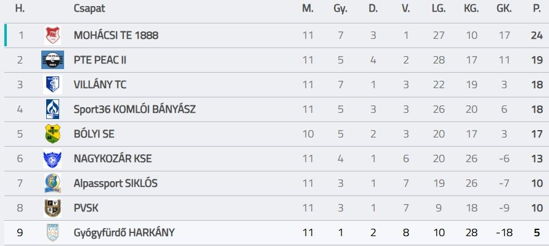Go to Sport36 KOMLÓI BÁNYÁSZ team page
The image size is (549, 246).
click(134, 109)
